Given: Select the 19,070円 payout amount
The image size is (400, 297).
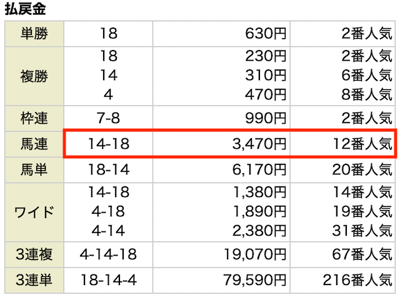Looking at the screenshot, I should point(255,254).
